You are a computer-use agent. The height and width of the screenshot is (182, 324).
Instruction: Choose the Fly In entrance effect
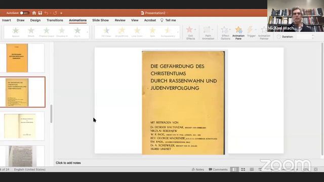77,32
